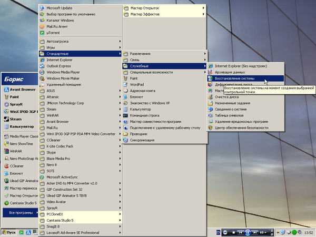The height and width of the screenshot is (237, 316).
Task: Open Связь submenu
Action: [x=165, y=60]
